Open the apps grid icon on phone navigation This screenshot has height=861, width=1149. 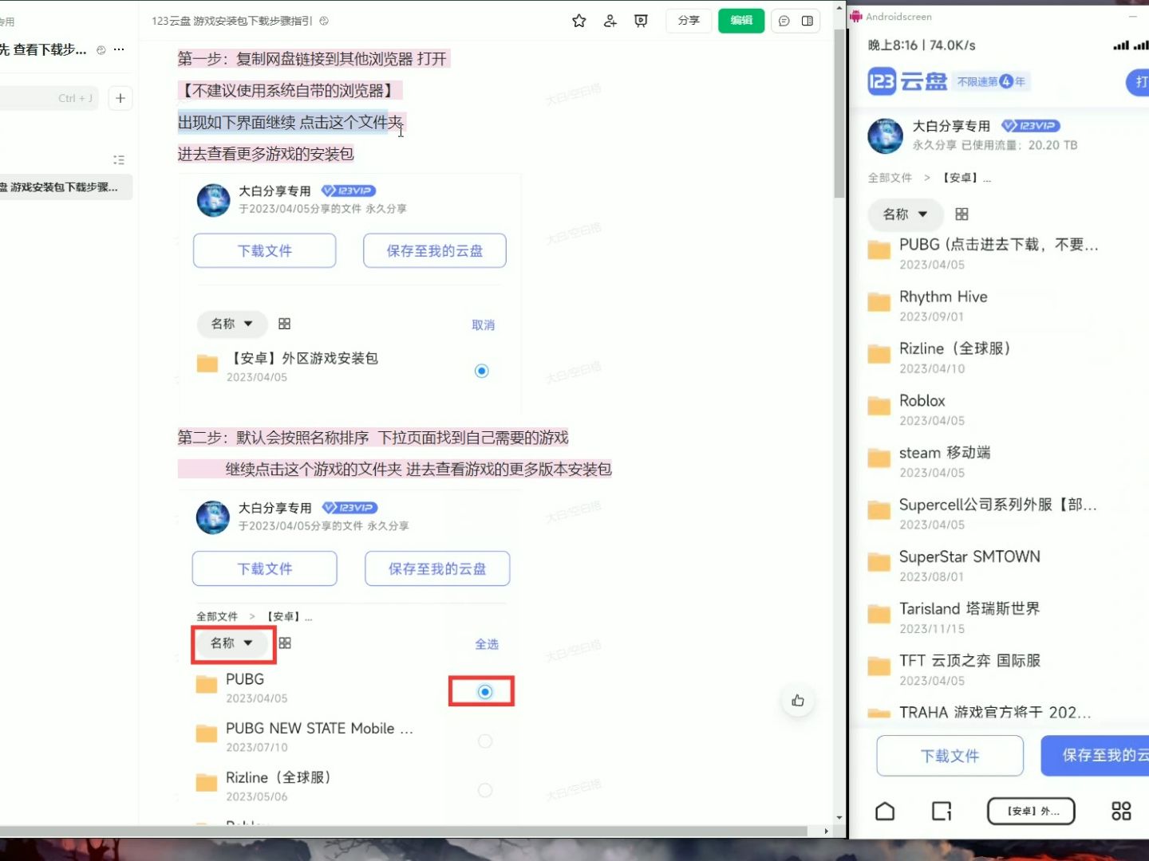tap(1120, 811)
